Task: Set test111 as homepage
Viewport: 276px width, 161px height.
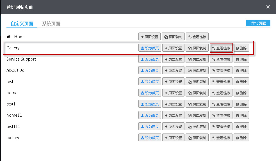Action: pos(150,127)
